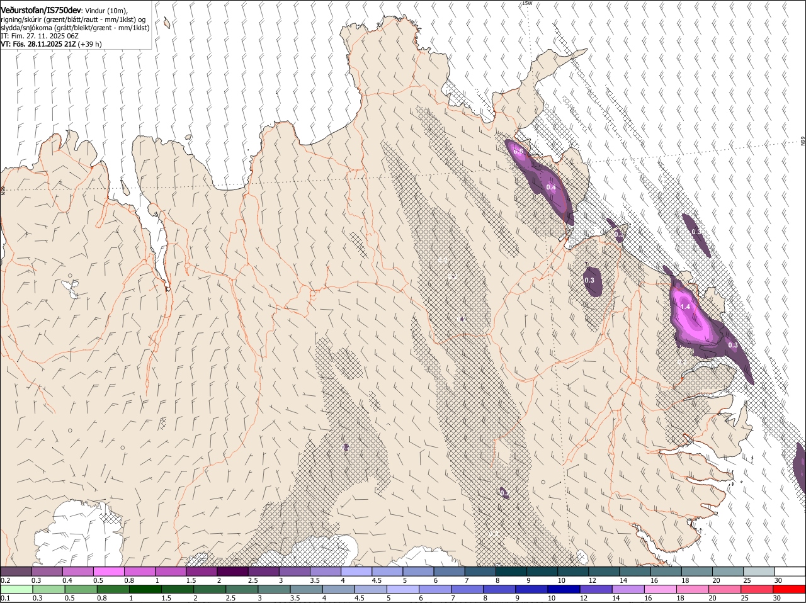Click the 'N99' label on the right map edge

click(803, 141)
